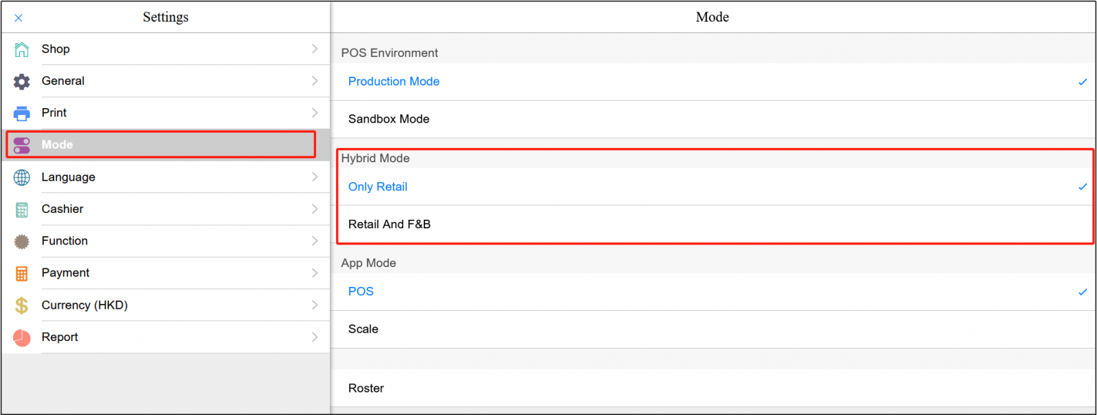Click the Shop house icon
1097x415 pixels.
point(21,49)
